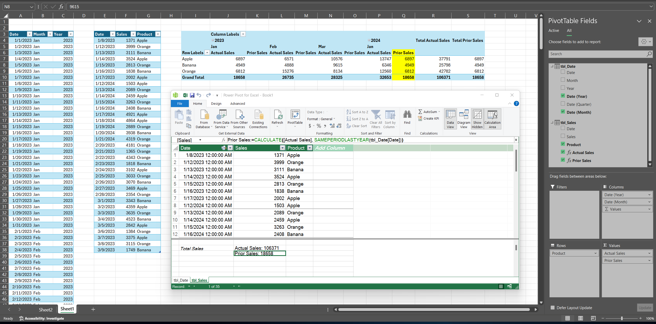This screenshot has width=656, height=324.
Task: Click Power Pivot grid vertical scrollbar
Action: tap(516, 160)
